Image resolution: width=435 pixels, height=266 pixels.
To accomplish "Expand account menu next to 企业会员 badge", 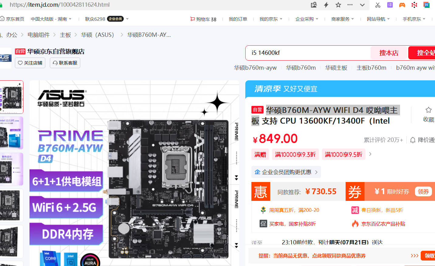I will pos(127,19).
